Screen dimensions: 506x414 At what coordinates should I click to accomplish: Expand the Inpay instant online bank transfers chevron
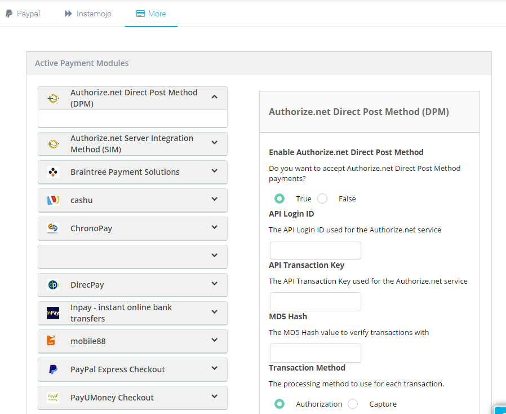[x=214, y=312]
